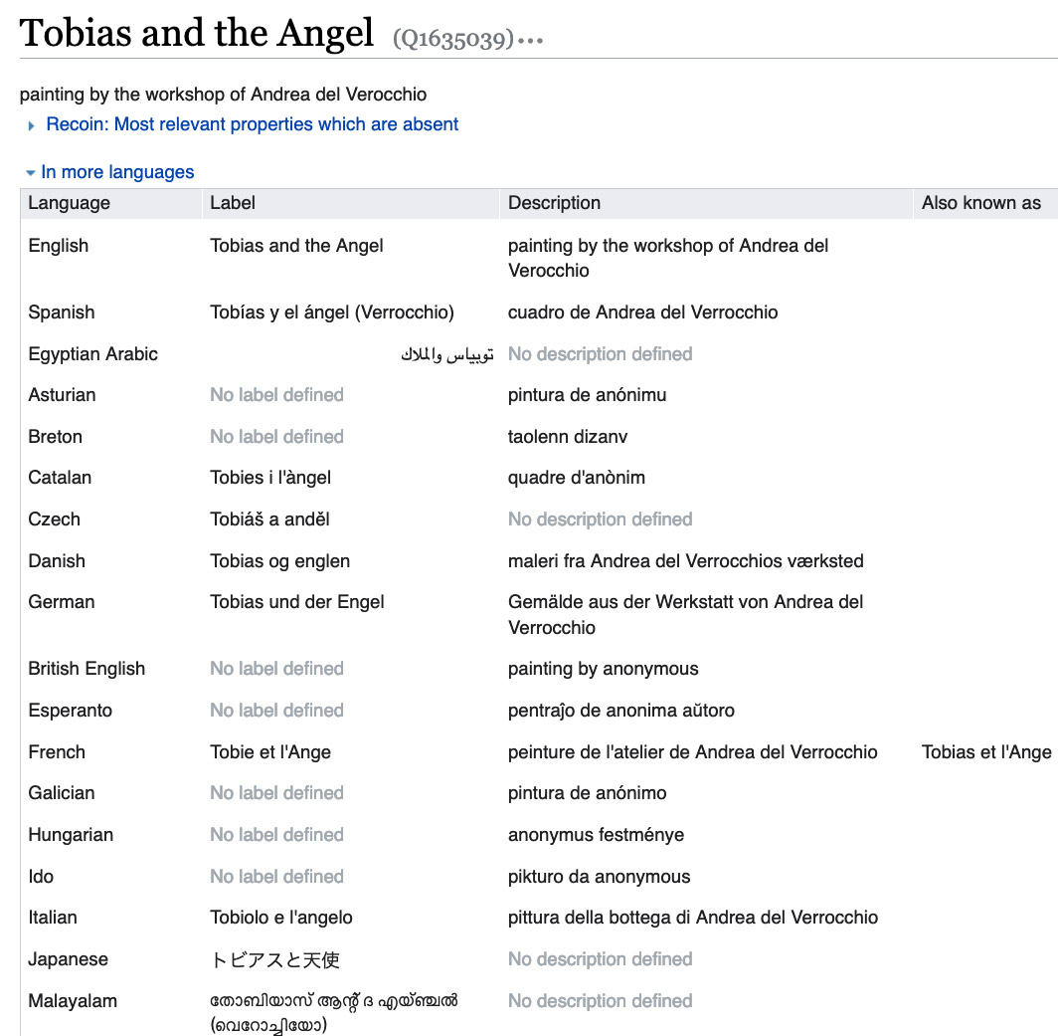Click the German label Tobias und der Engel
This screenshot has height=1036, width=1058.
coord(297,602)
